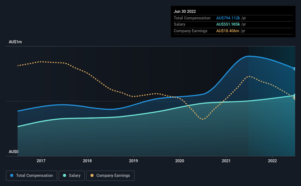The image size is (301, 186).
Task: Click the orange Company Earnings legend dot
Action: pos(92,175)
